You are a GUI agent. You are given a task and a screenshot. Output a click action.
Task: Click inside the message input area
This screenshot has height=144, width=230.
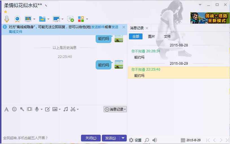(x=64, y=123)
